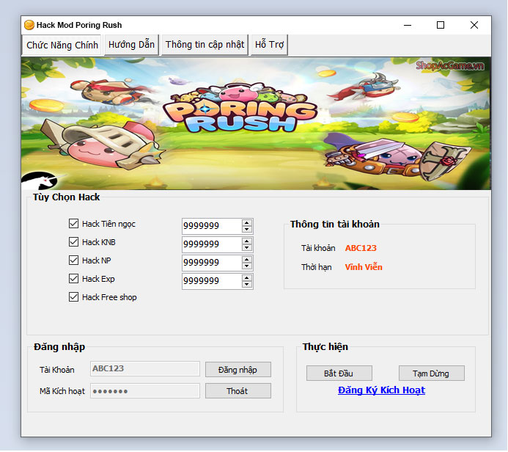Viewport: 508px width, 452px height.
Task: Disable the Hack Exp checkbox
Action: 73,279
